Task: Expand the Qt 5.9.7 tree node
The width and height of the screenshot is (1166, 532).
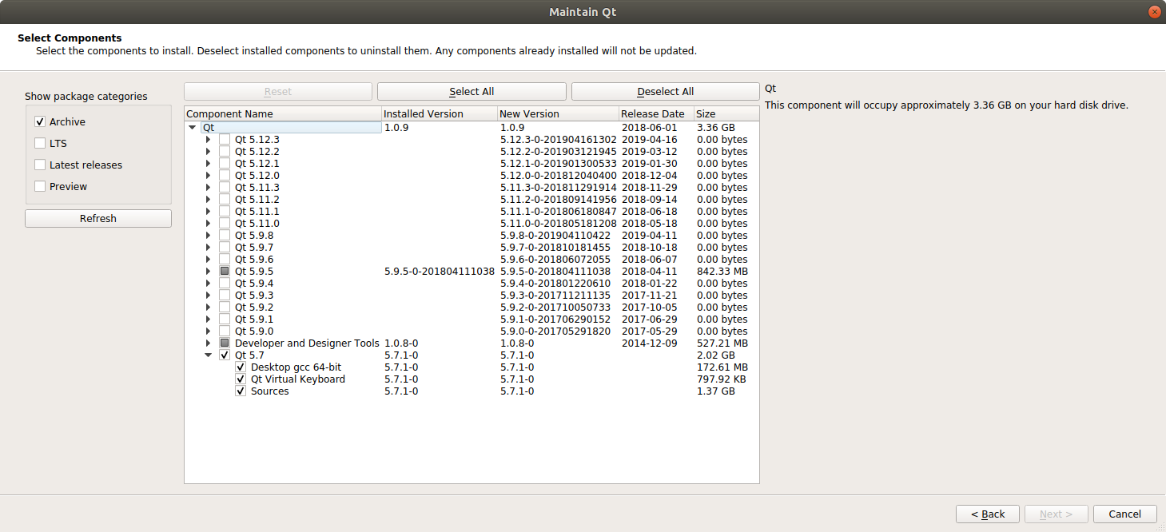Action: tap(208, 248)
